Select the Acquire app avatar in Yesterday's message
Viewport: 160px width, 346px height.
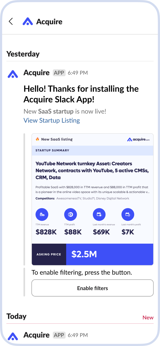point(12,74)
